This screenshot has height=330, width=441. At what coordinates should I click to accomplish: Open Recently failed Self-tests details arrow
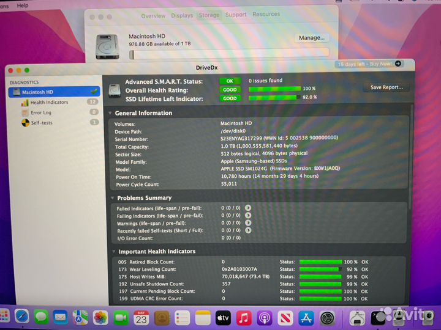[248, 230]
